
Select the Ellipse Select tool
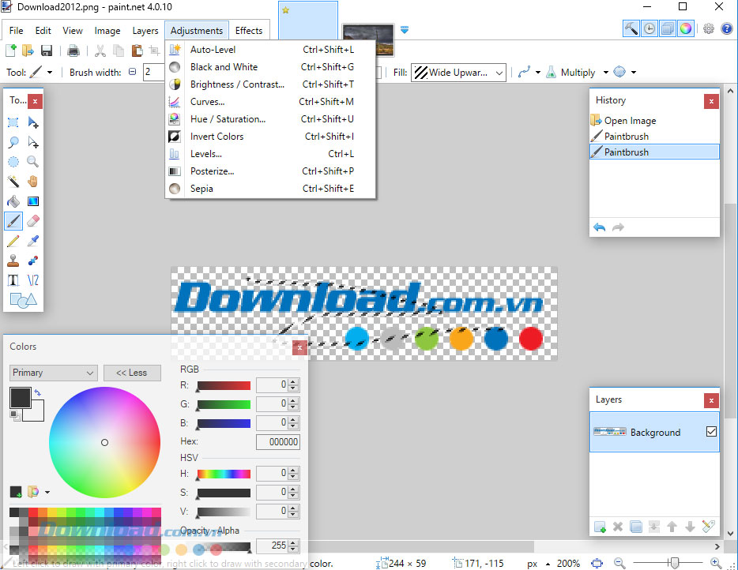[13, 162]
